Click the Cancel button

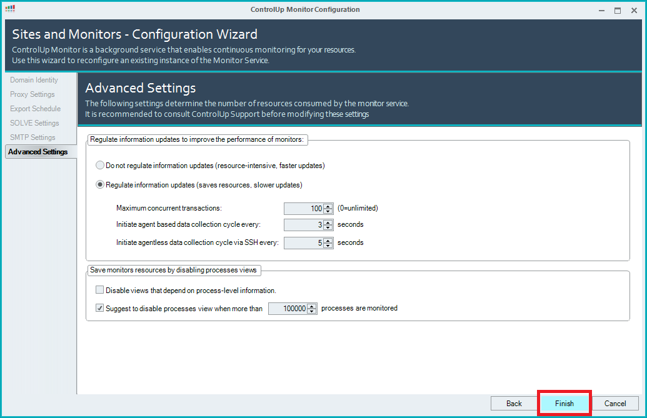[x=615, y=404]
